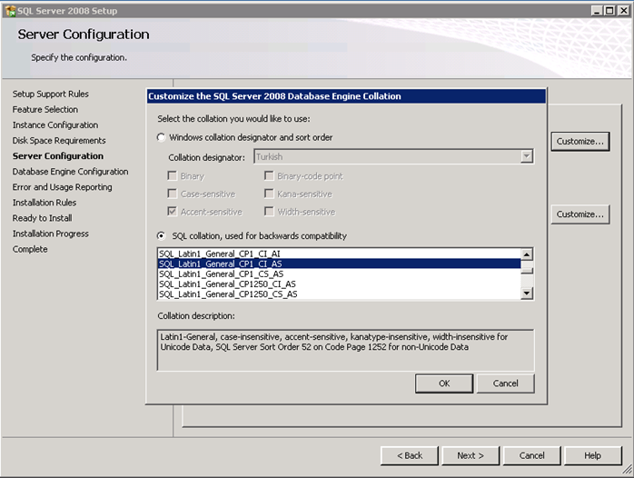Viewport: 634px width, 478px height.
Task: Toggle the Accent-sensitive checkbox
Action: point(173,212)
